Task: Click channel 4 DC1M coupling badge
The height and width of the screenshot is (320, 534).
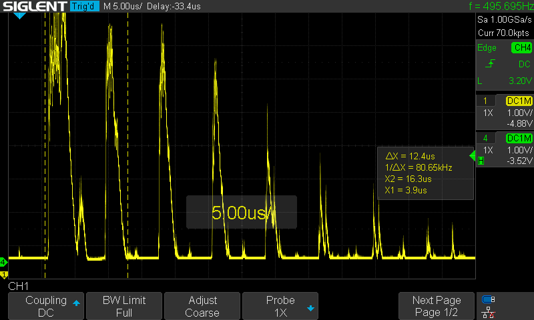Action: coord(519,138)
